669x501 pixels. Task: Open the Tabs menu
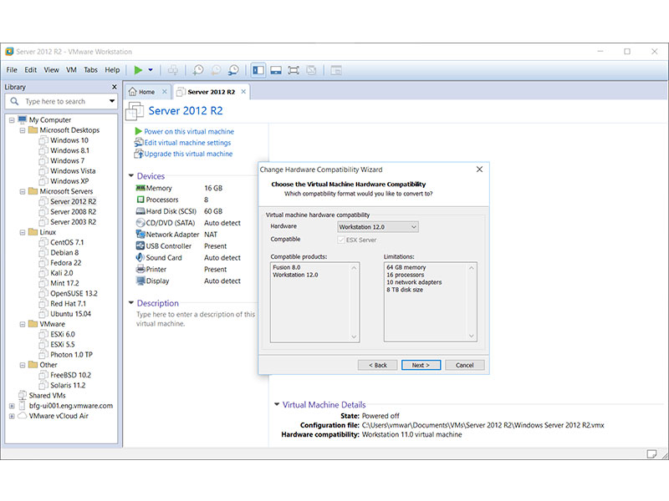point(90,70)
